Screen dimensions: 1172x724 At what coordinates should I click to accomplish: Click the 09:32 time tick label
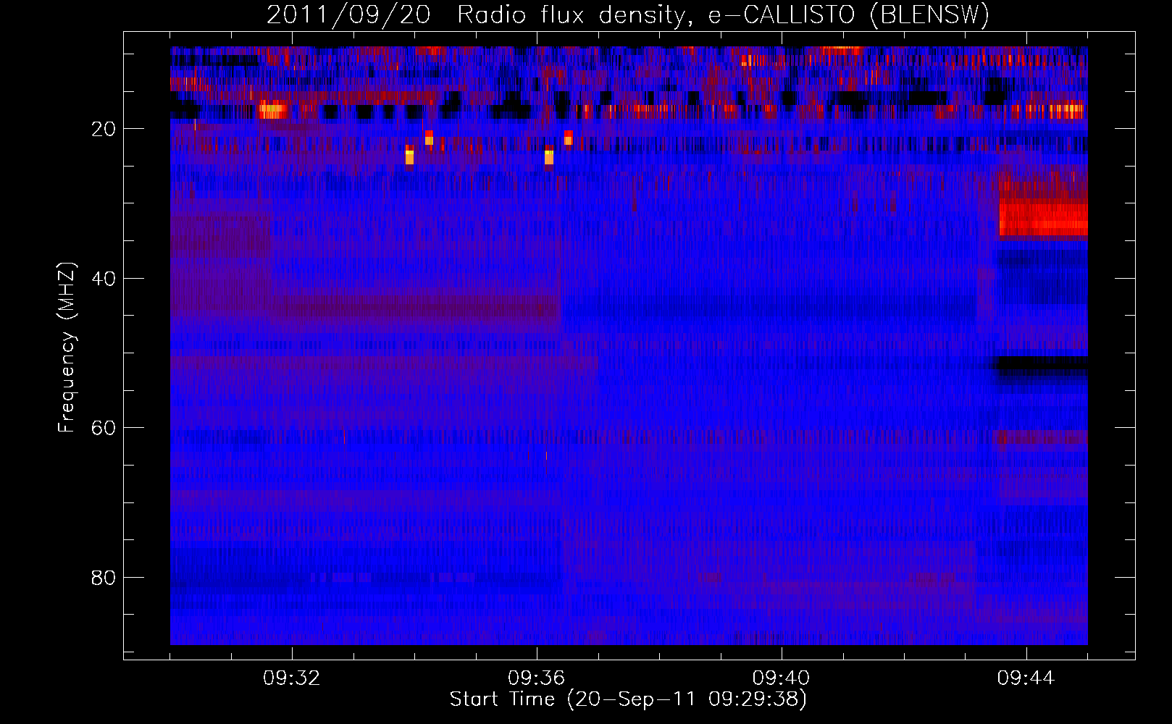tap(292, 678)
